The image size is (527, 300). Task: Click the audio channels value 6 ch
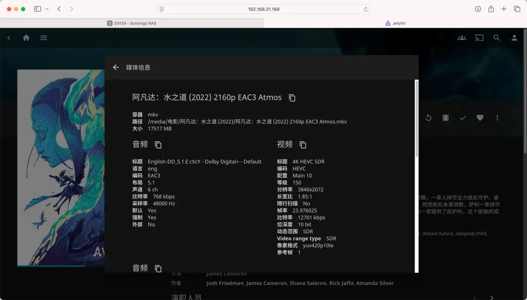(x=153, y=189)
